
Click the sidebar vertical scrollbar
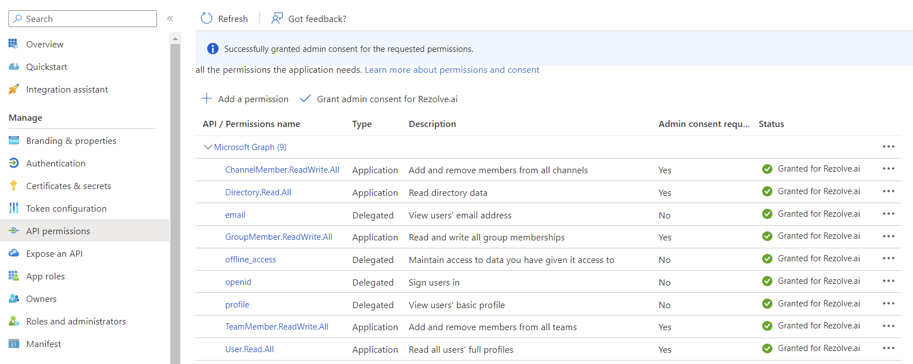[x=175, y=203]
